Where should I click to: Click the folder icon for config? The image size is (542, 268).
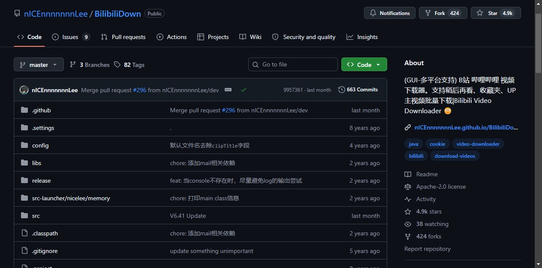(x=24, y=145)
